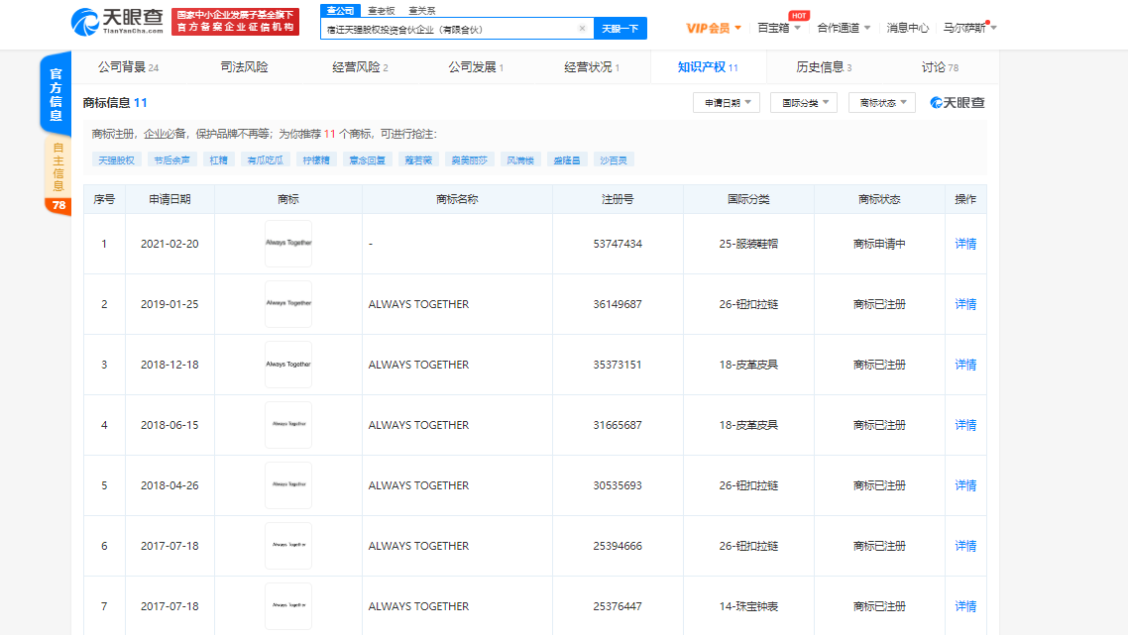Click the 天眼一下 search button
This screenshot has height=635, width=1128.
pos(620,29)
